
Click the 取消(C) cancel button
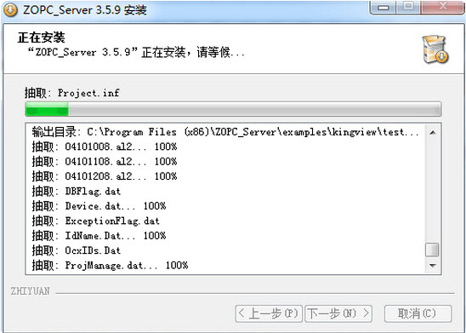[x=418, y=313]
